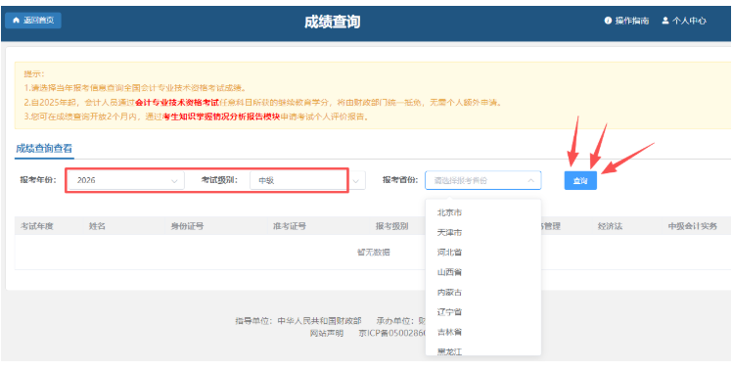Click the 成绩查询 page title
This screenshot has height=372, width=733.
[x=333, y=22]
